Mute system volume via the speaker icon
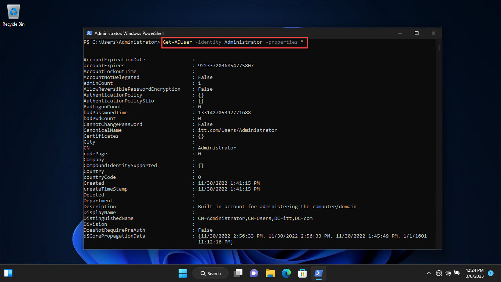The height and width of the screenshot is (282, 501). [447, 273]
